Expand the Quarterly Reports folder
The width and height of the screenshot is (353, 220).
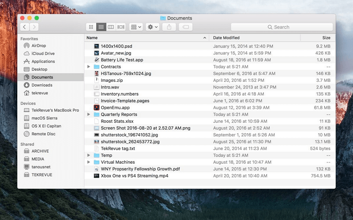pos(89,114)
